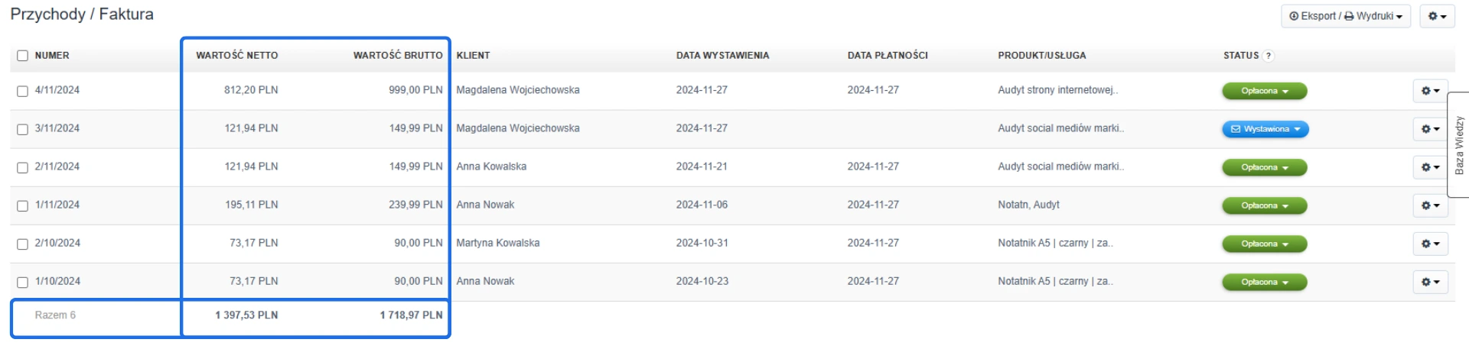Open client Martyna Kowalska
1469x349 pixels.
tap(497, 243)
